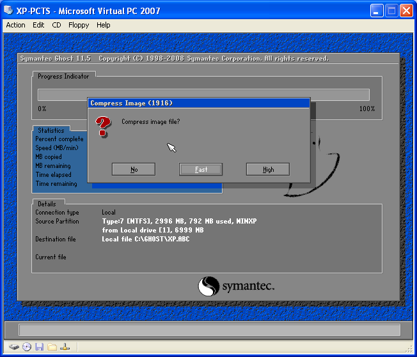Click the Ghost progress indicator bar
The width and height of the screenshot is (417, 357).
[x=203, y=95]
